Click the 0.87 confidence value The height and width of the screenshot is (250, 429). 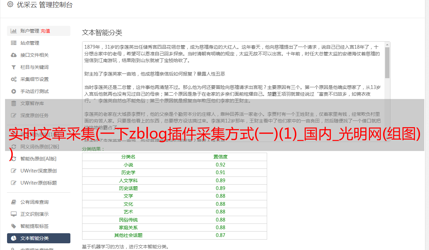point(221,235)
